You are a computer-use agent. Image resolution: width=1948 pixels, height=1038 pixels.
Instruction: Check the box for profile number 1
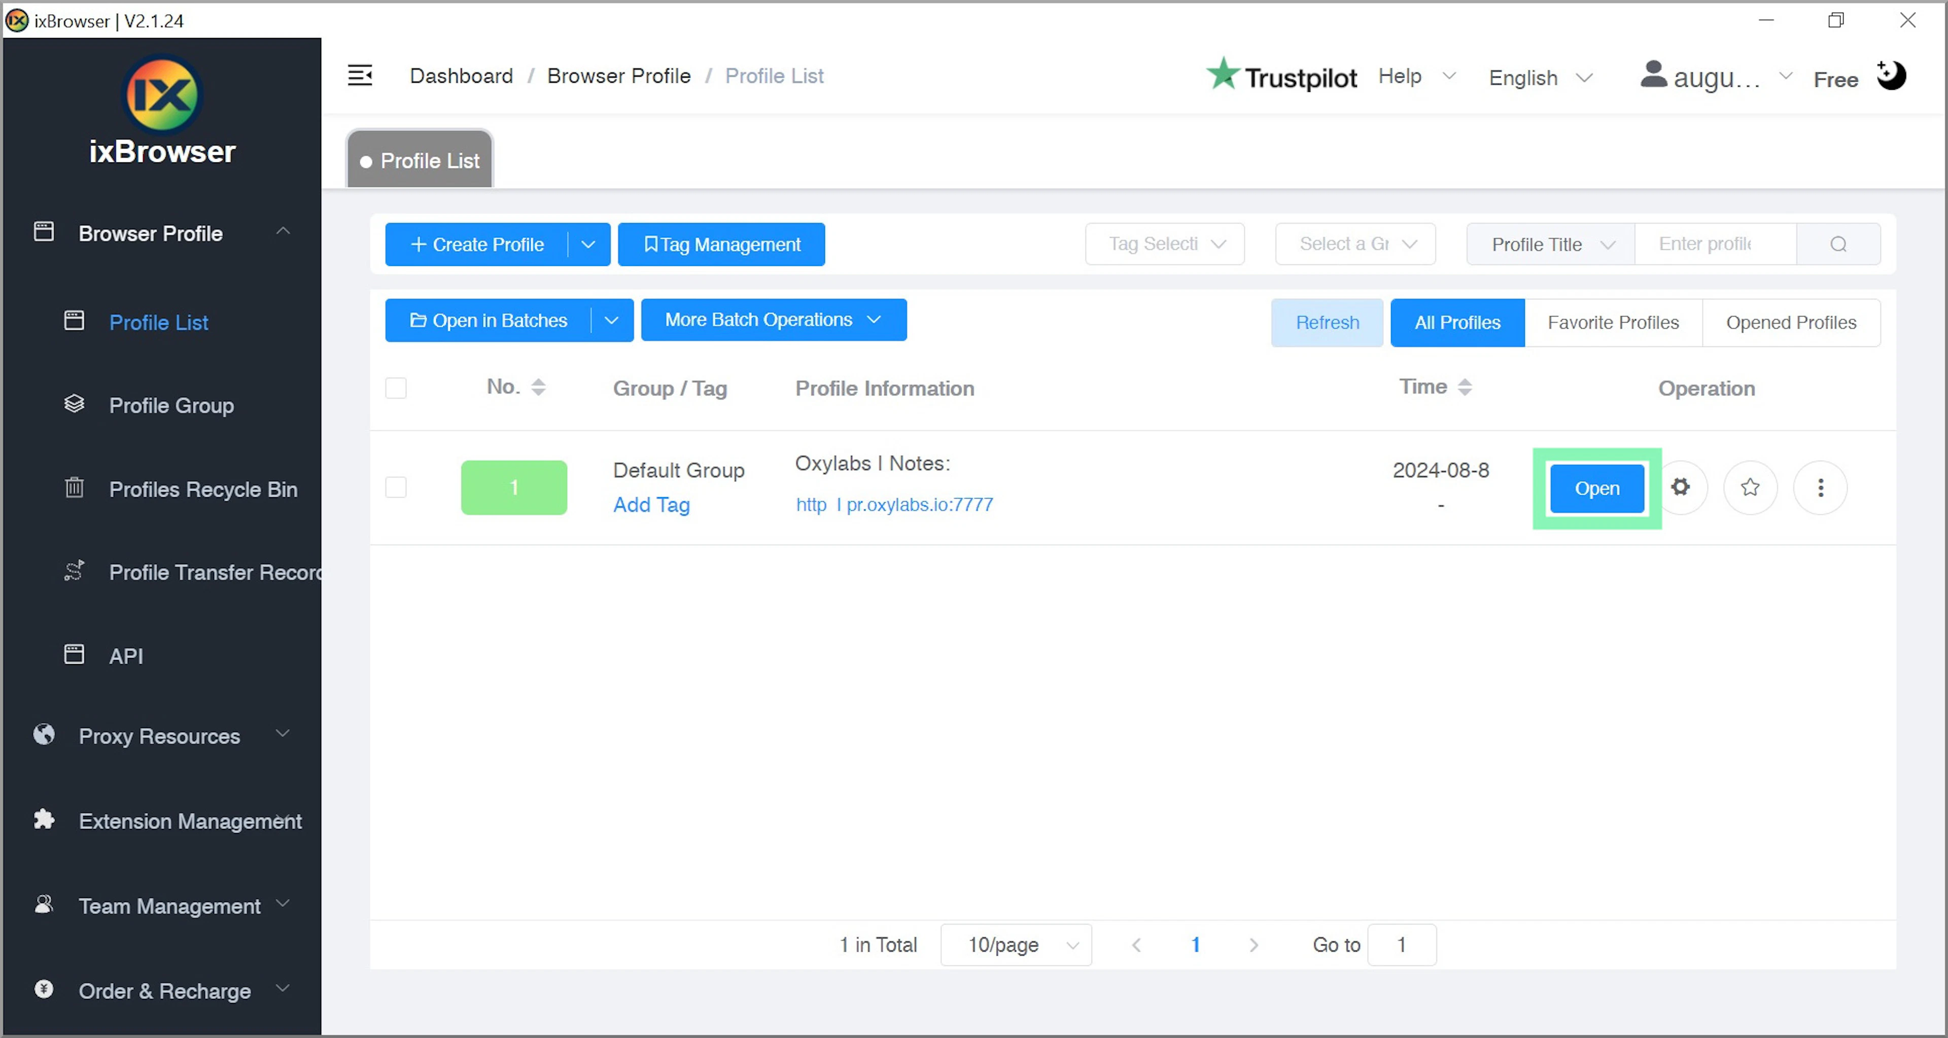pos(396,487)
